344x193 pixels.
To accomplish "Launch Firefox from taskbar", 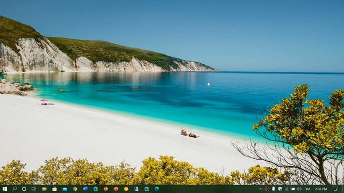I will pos(106,189).
